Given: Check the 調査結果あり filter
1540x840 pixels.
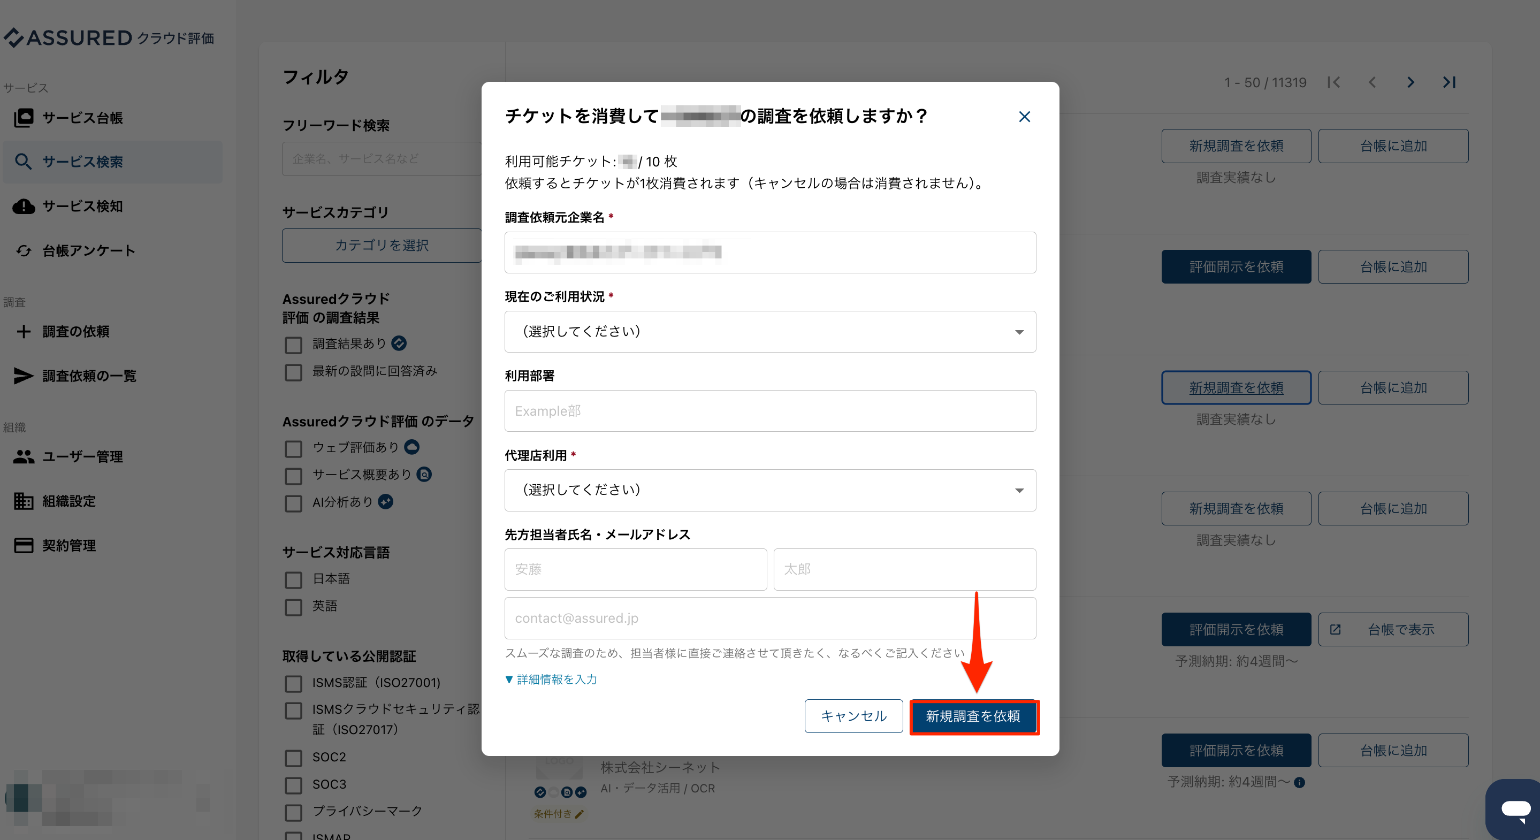Looking at the screenshot, I should (293, 345).
